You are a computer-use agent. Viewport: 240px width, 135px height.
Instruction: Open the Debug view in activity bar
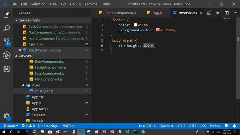(7, 55)
